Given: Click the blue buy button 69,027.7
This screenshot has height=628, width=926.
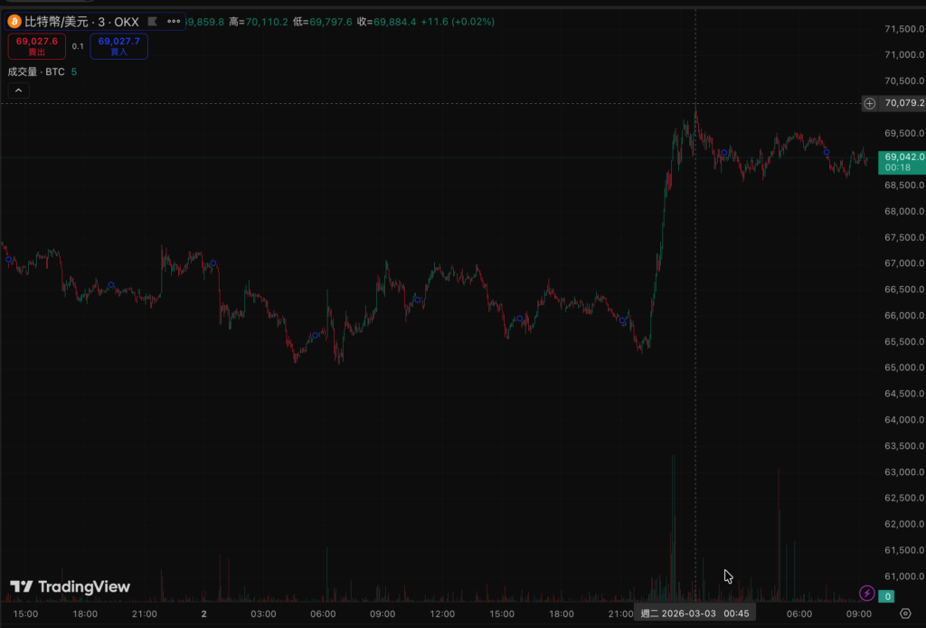Looking at the screenshot, I should 118,45.
